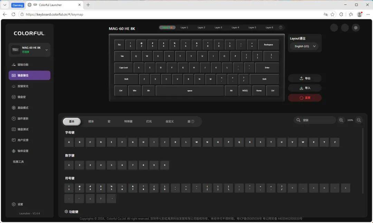
Task: Switch to the 媒体 keycode tab
Action: click(91, 121)
